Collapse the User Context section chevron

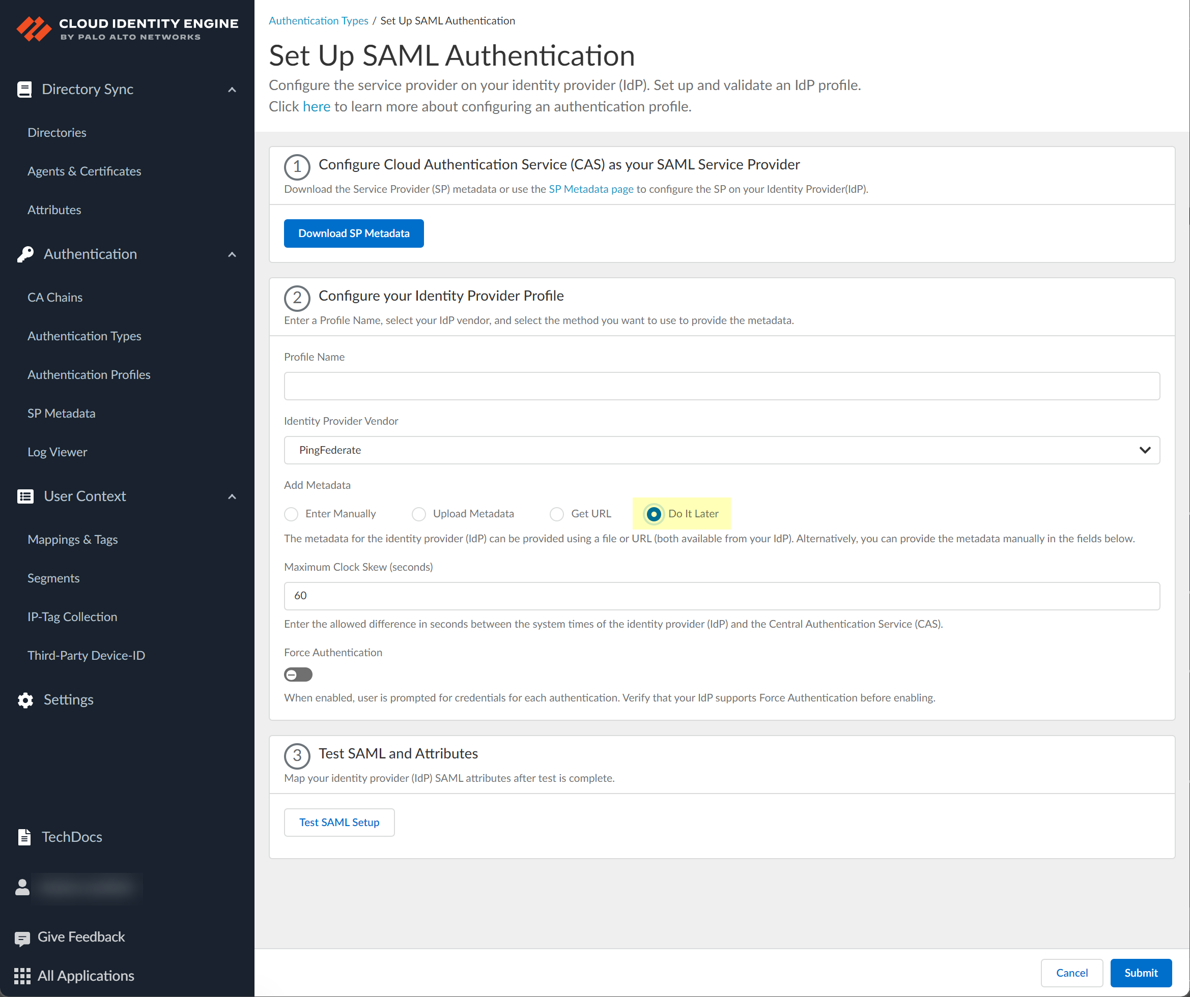(x=232, y=497)
